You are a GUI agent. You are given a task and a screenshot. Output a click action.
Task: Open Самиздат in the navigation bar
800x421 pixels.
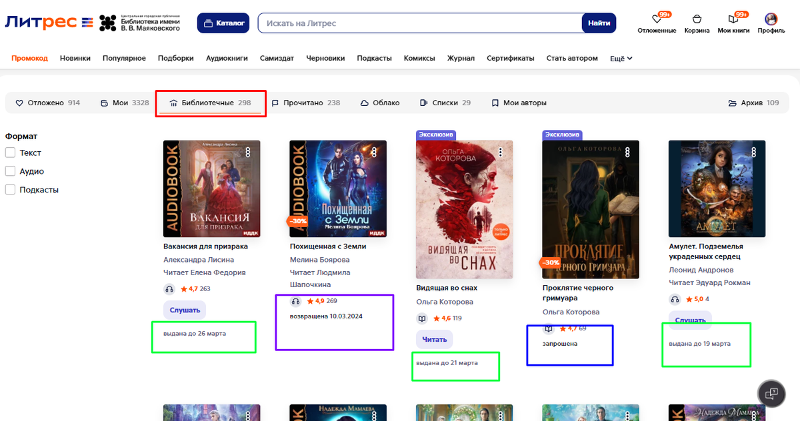click(x=277, y=58)
